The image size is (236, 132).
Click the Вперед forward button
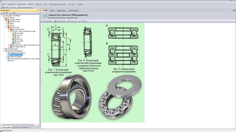[13, 7]
